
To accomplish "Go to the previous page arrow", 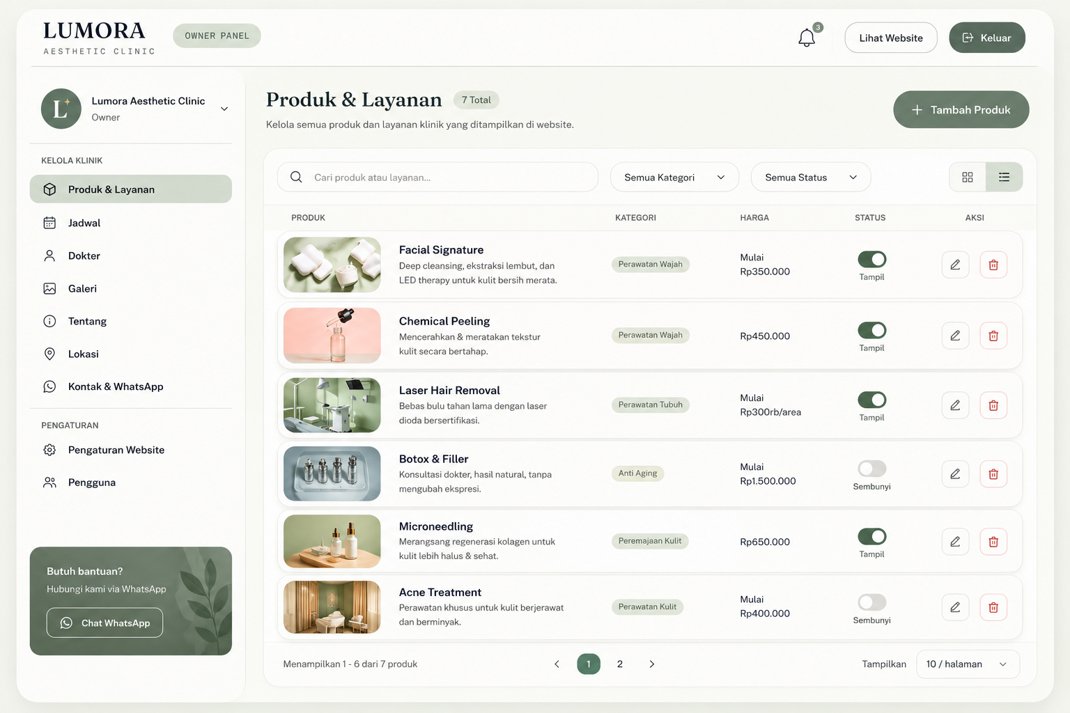I will [x=557, y=664].
